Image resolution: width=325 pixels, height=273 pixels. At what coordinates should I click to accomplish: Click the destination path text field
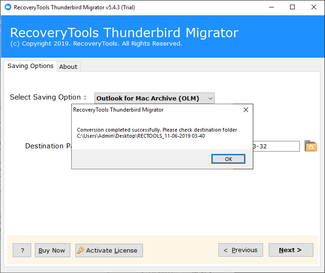pyautogui.click(x=276, y=146)
